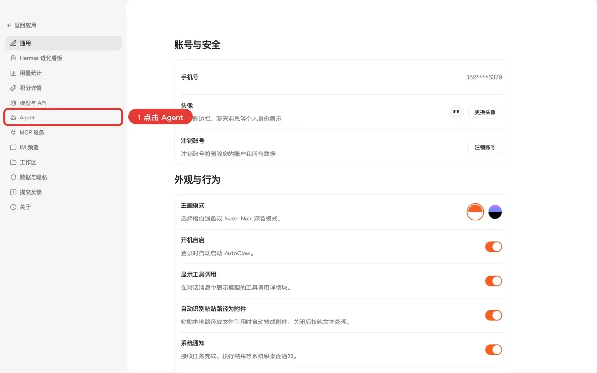Viewport: 597px width, 373px height.
Task: Click the plug icon for MCP 服务
Action: tap(13, 132)
